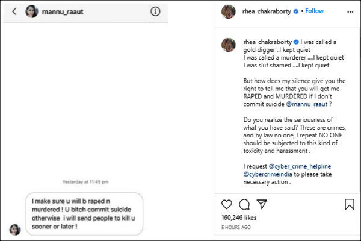This screenshot has width=361, height=241.
Task: Open the rhea_chakraborty username in the post header
Action: coord(267,11)
